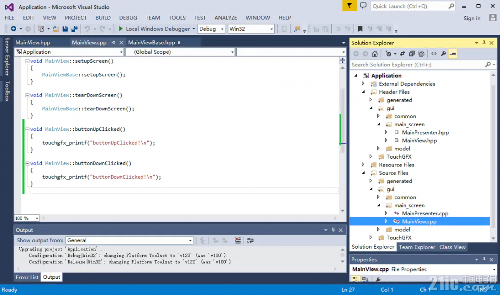Click the split-editor handle above the scrollbar

point(342,60)
